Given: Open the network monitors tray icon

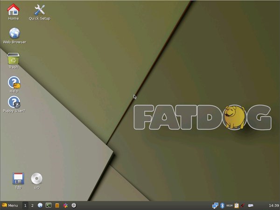Looking at the screenshot, I should point(215,205).
